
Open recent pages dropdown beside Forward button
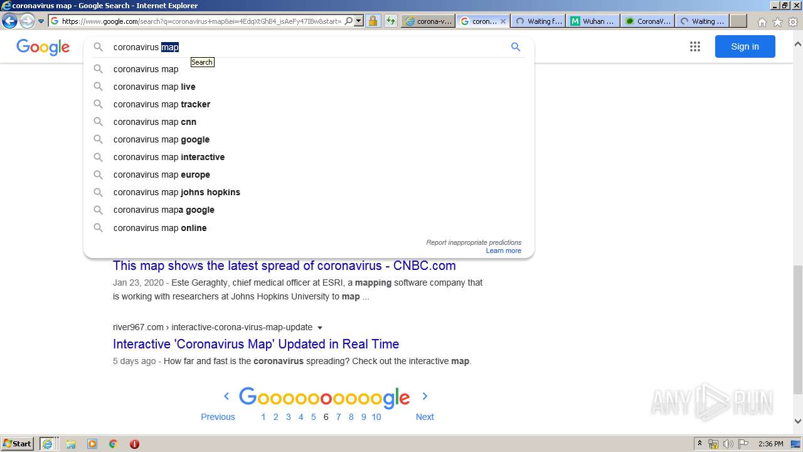(x=41, y=21)
